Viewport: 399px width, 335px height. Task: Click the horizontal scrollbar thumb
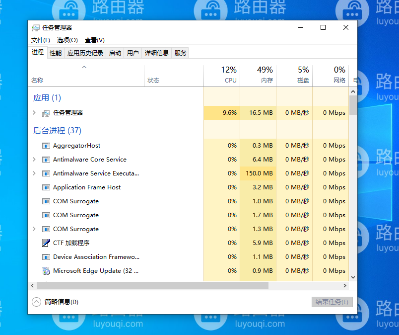coord(152,285)
